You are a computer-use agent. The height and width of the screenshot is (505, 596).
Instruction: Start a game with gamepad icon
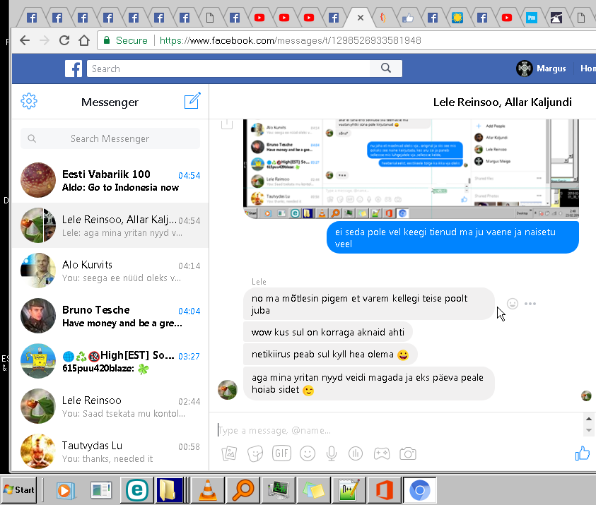(382, 453)
